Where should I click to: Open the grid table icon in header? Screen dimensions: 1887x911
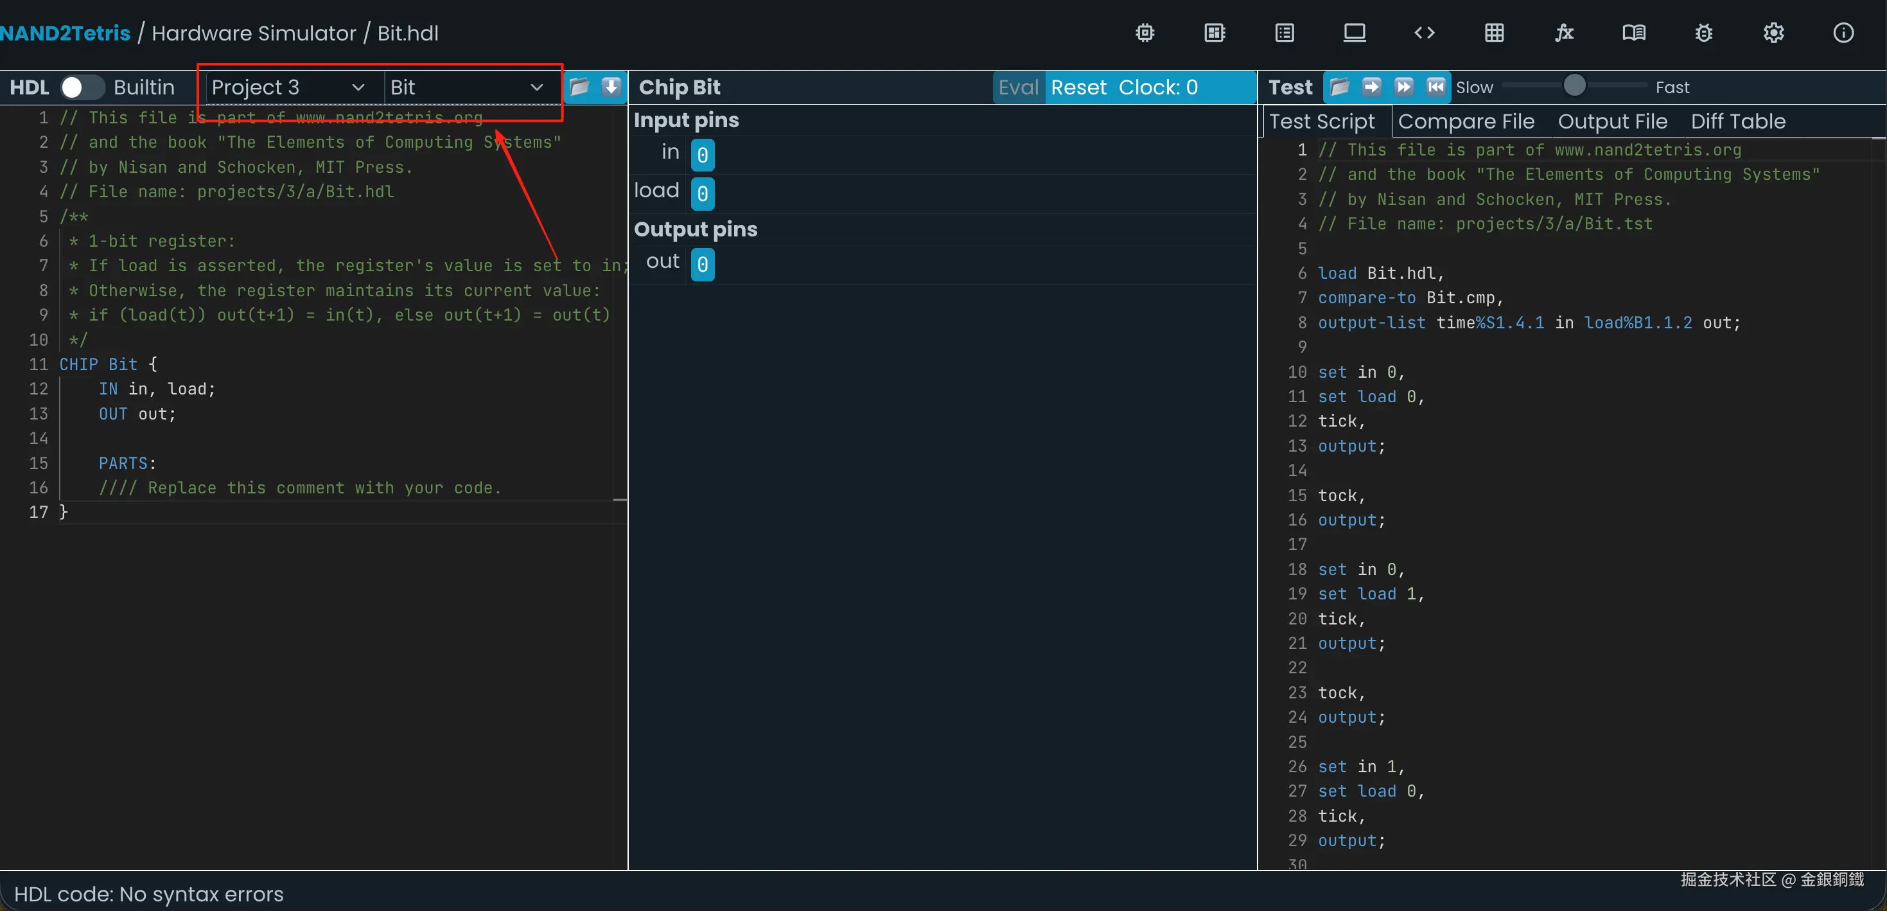pos(1494,33)
